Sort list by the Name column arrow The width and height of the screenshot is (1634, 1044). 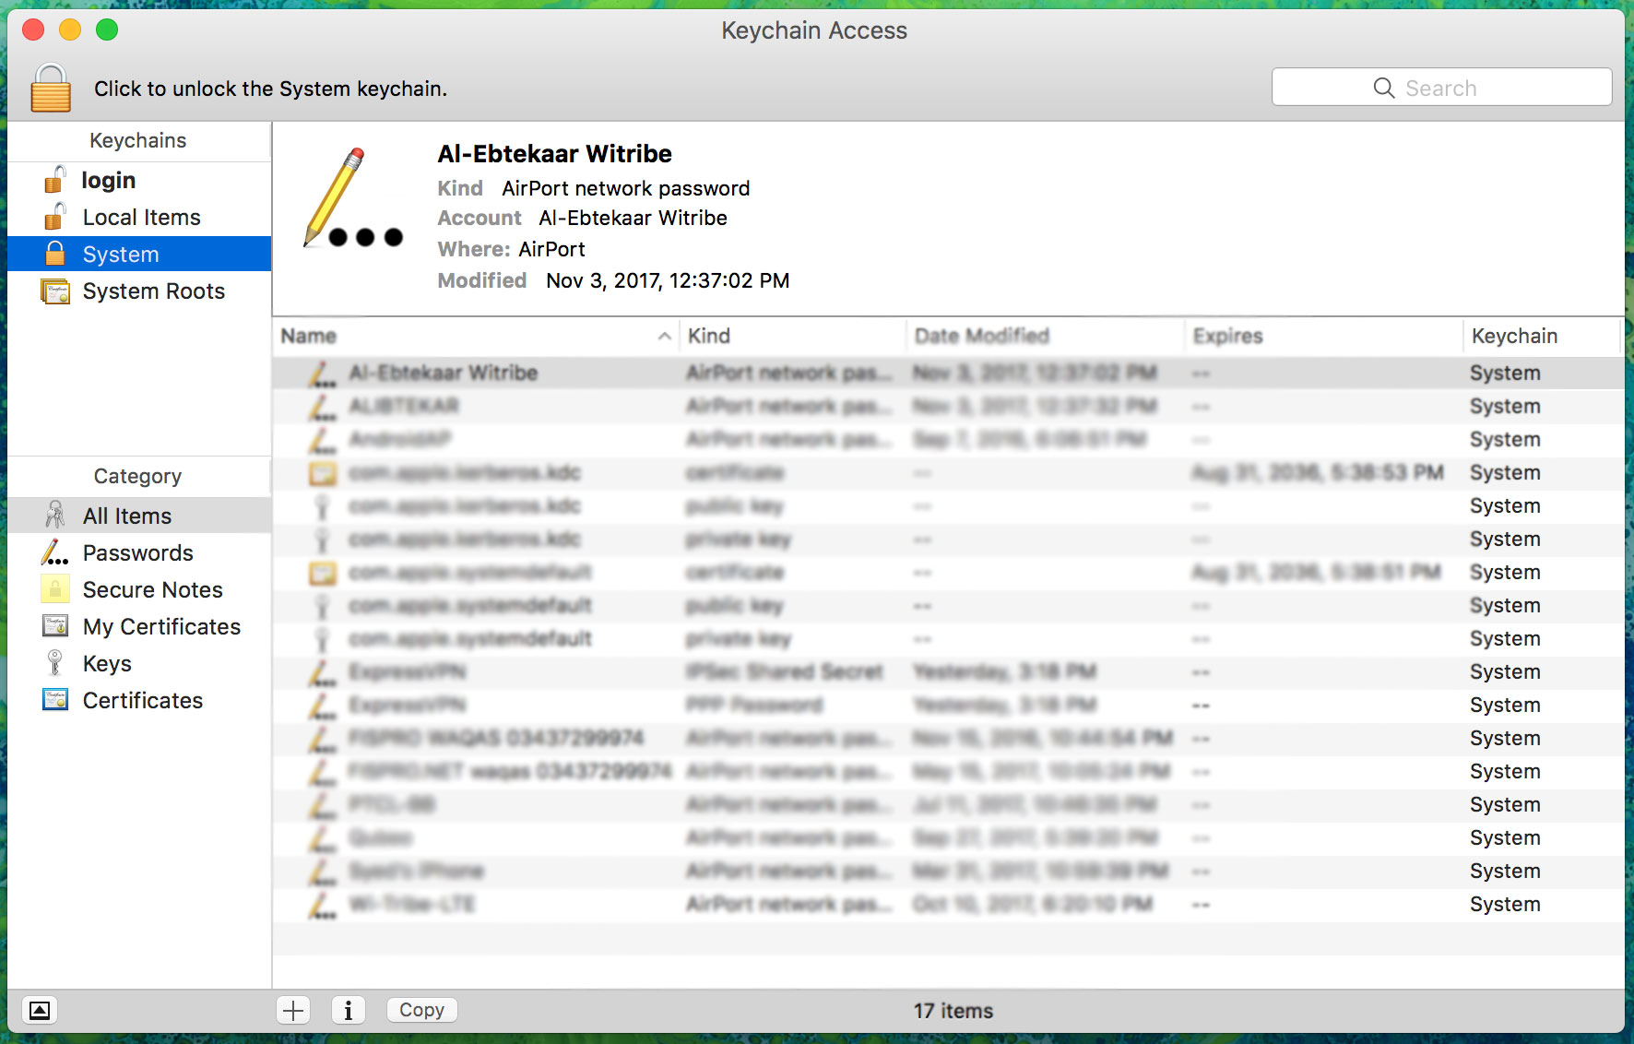(x=664, y=337)
